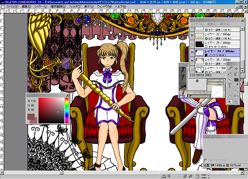The image size is (248, 179).
Task: Click the document icon left of the File menu
Action: 3,7
